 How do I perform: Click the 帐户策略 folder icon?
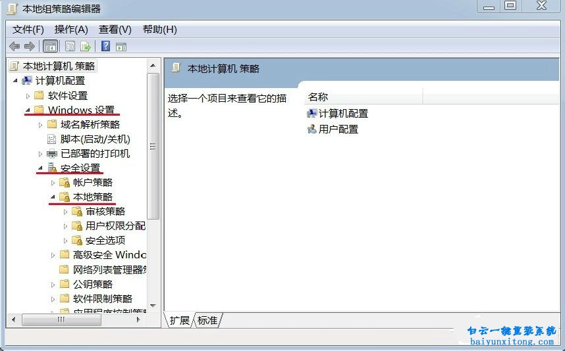coord(65,182)
